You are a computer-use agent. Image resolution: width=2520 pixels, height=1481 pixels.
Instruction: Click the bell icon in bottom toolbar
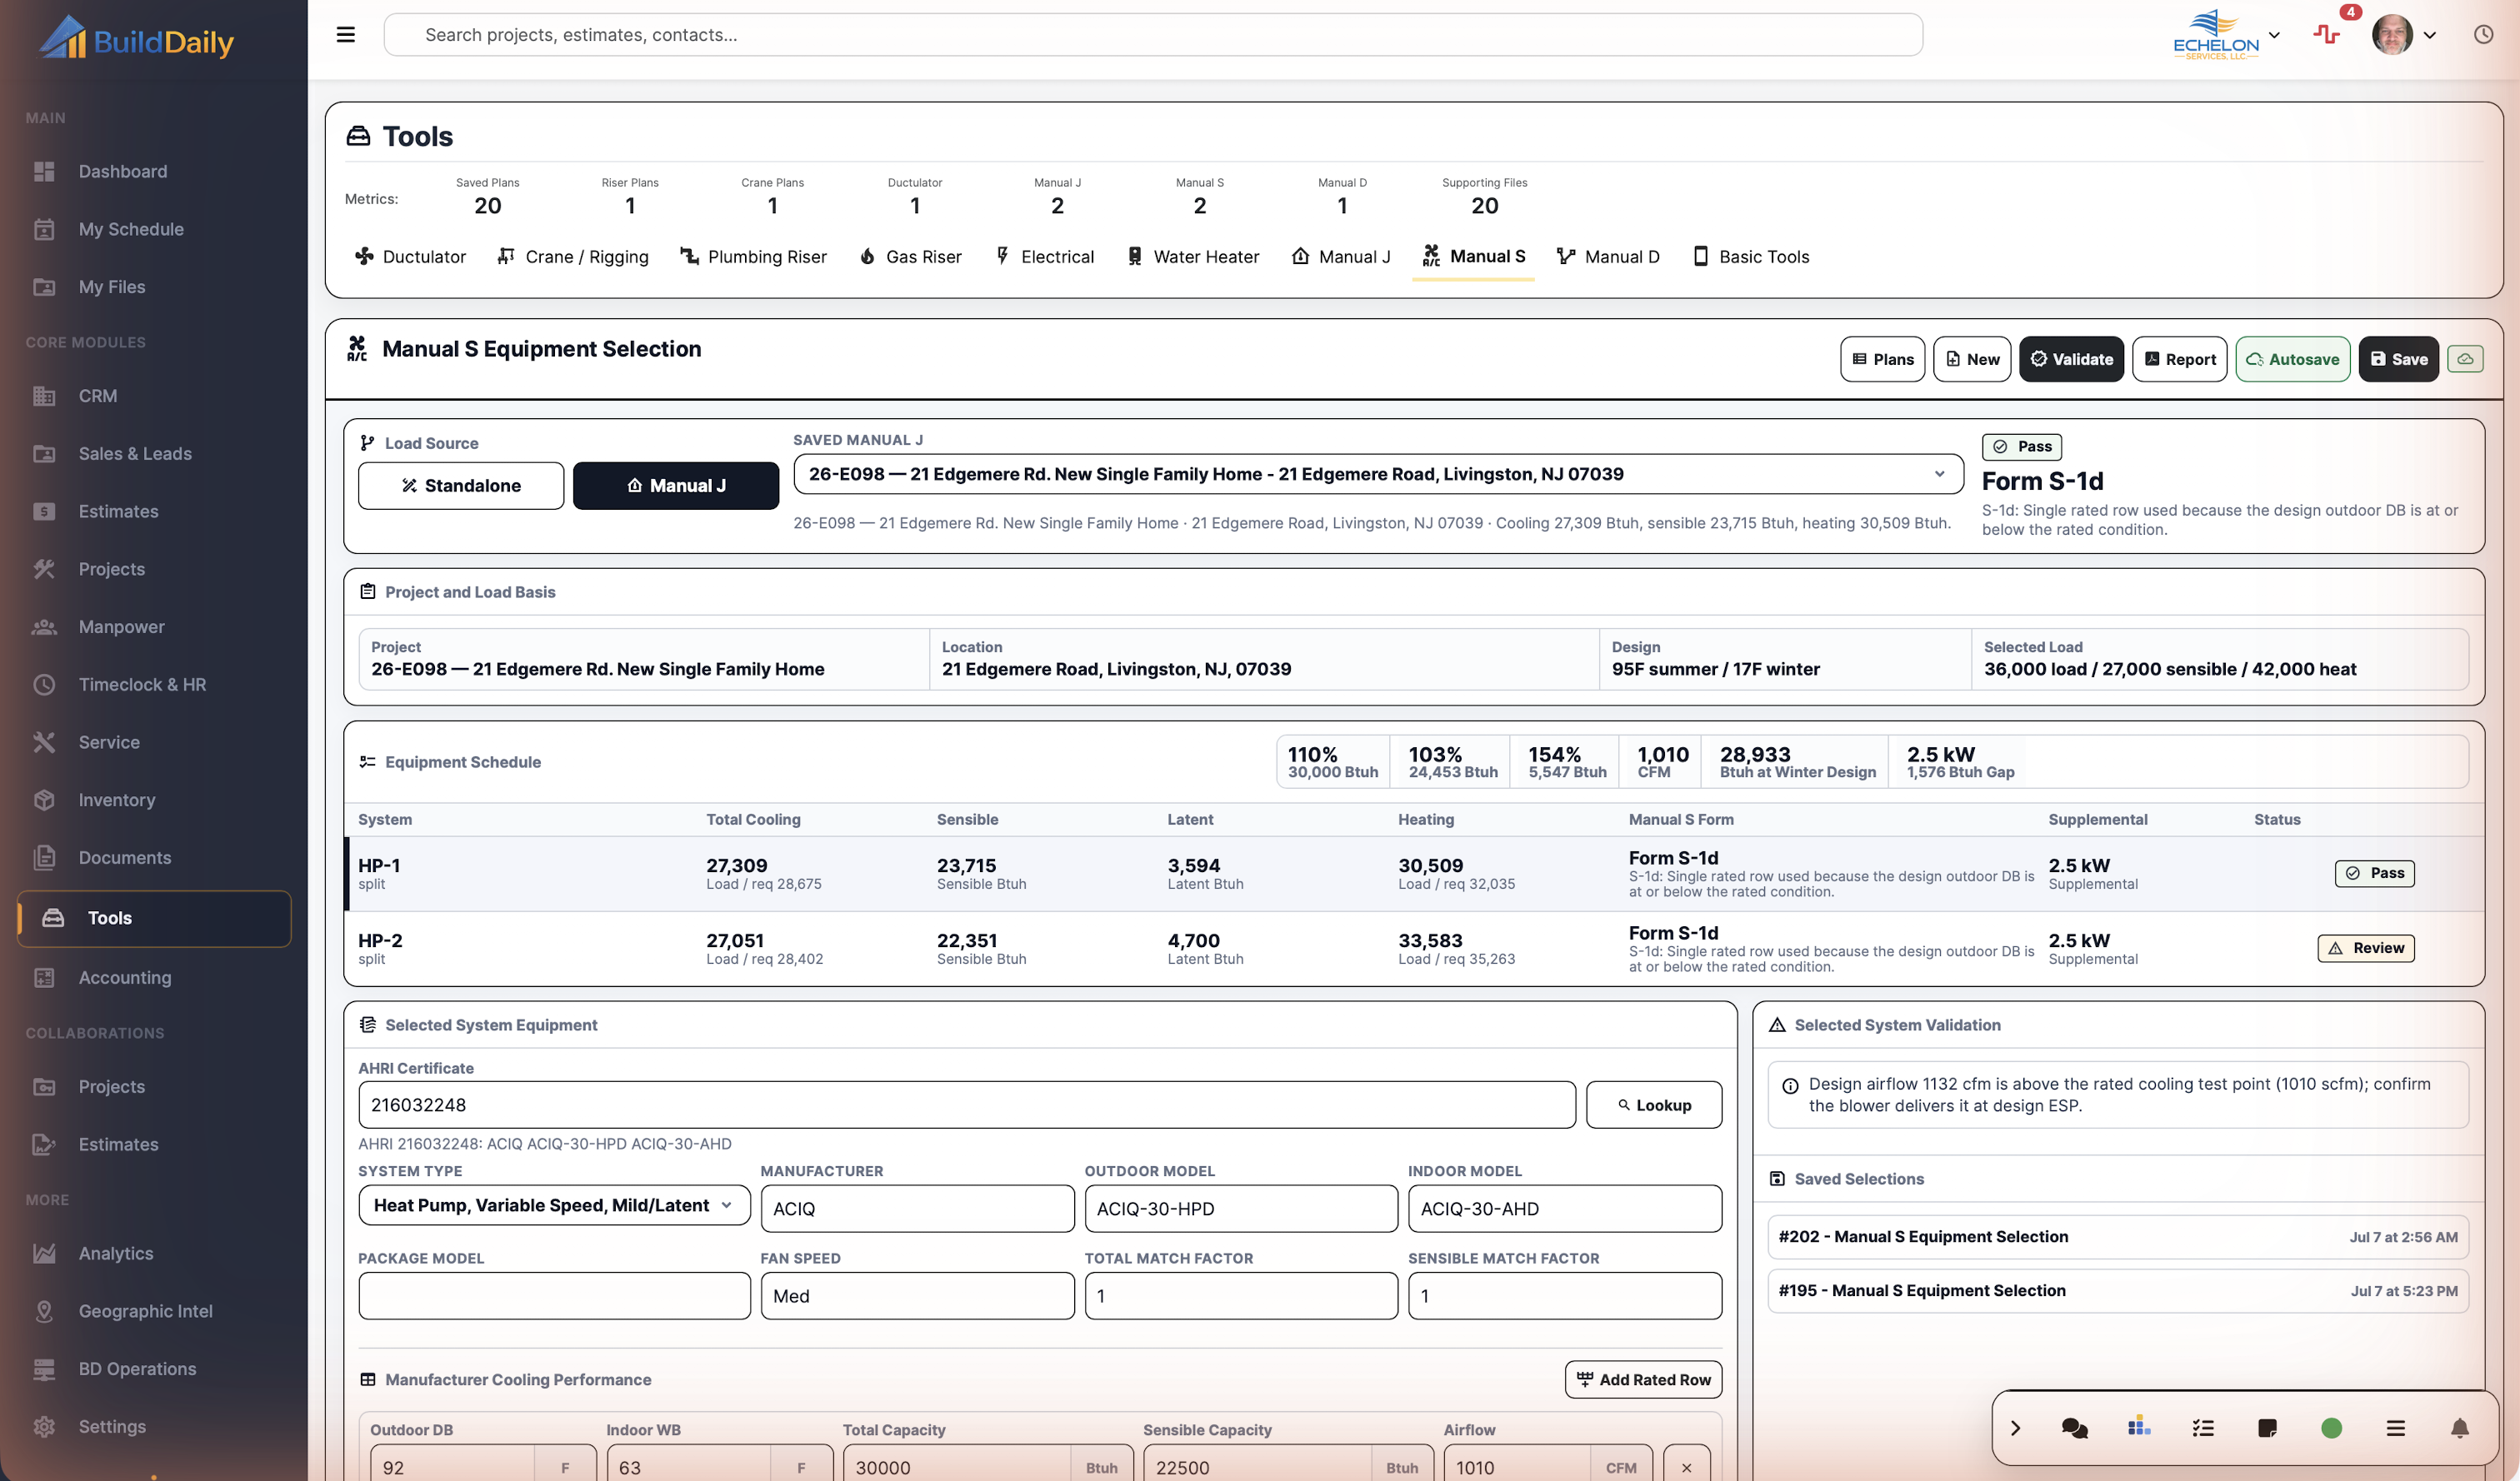2460,1428
